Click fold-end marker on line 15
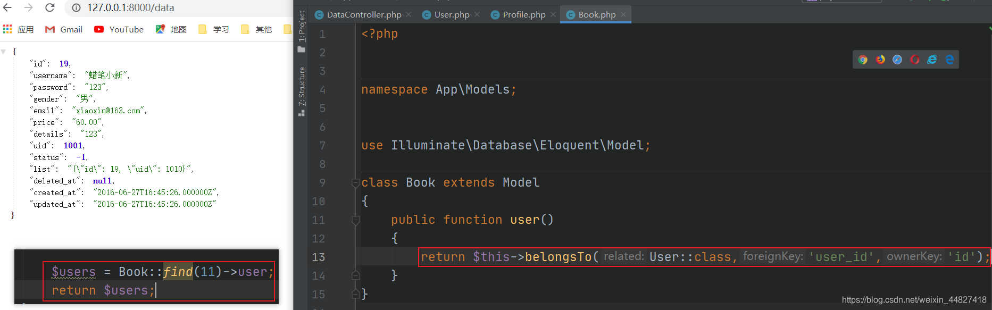Image resolution: width=992 pixels, height=310 pixels. [x=355, y=294]
